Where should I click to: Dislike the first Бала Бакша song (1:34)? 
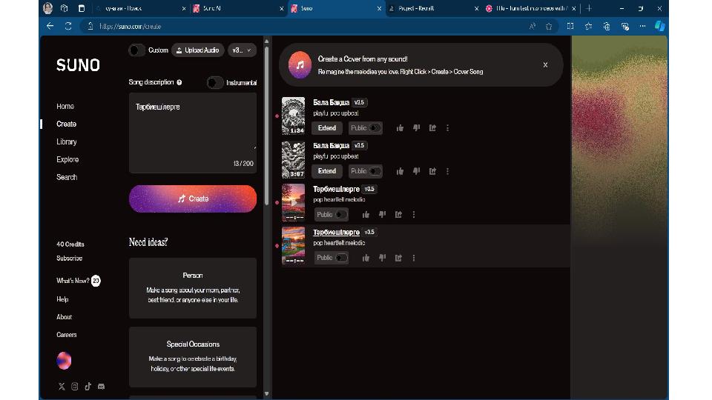point(416,128)
